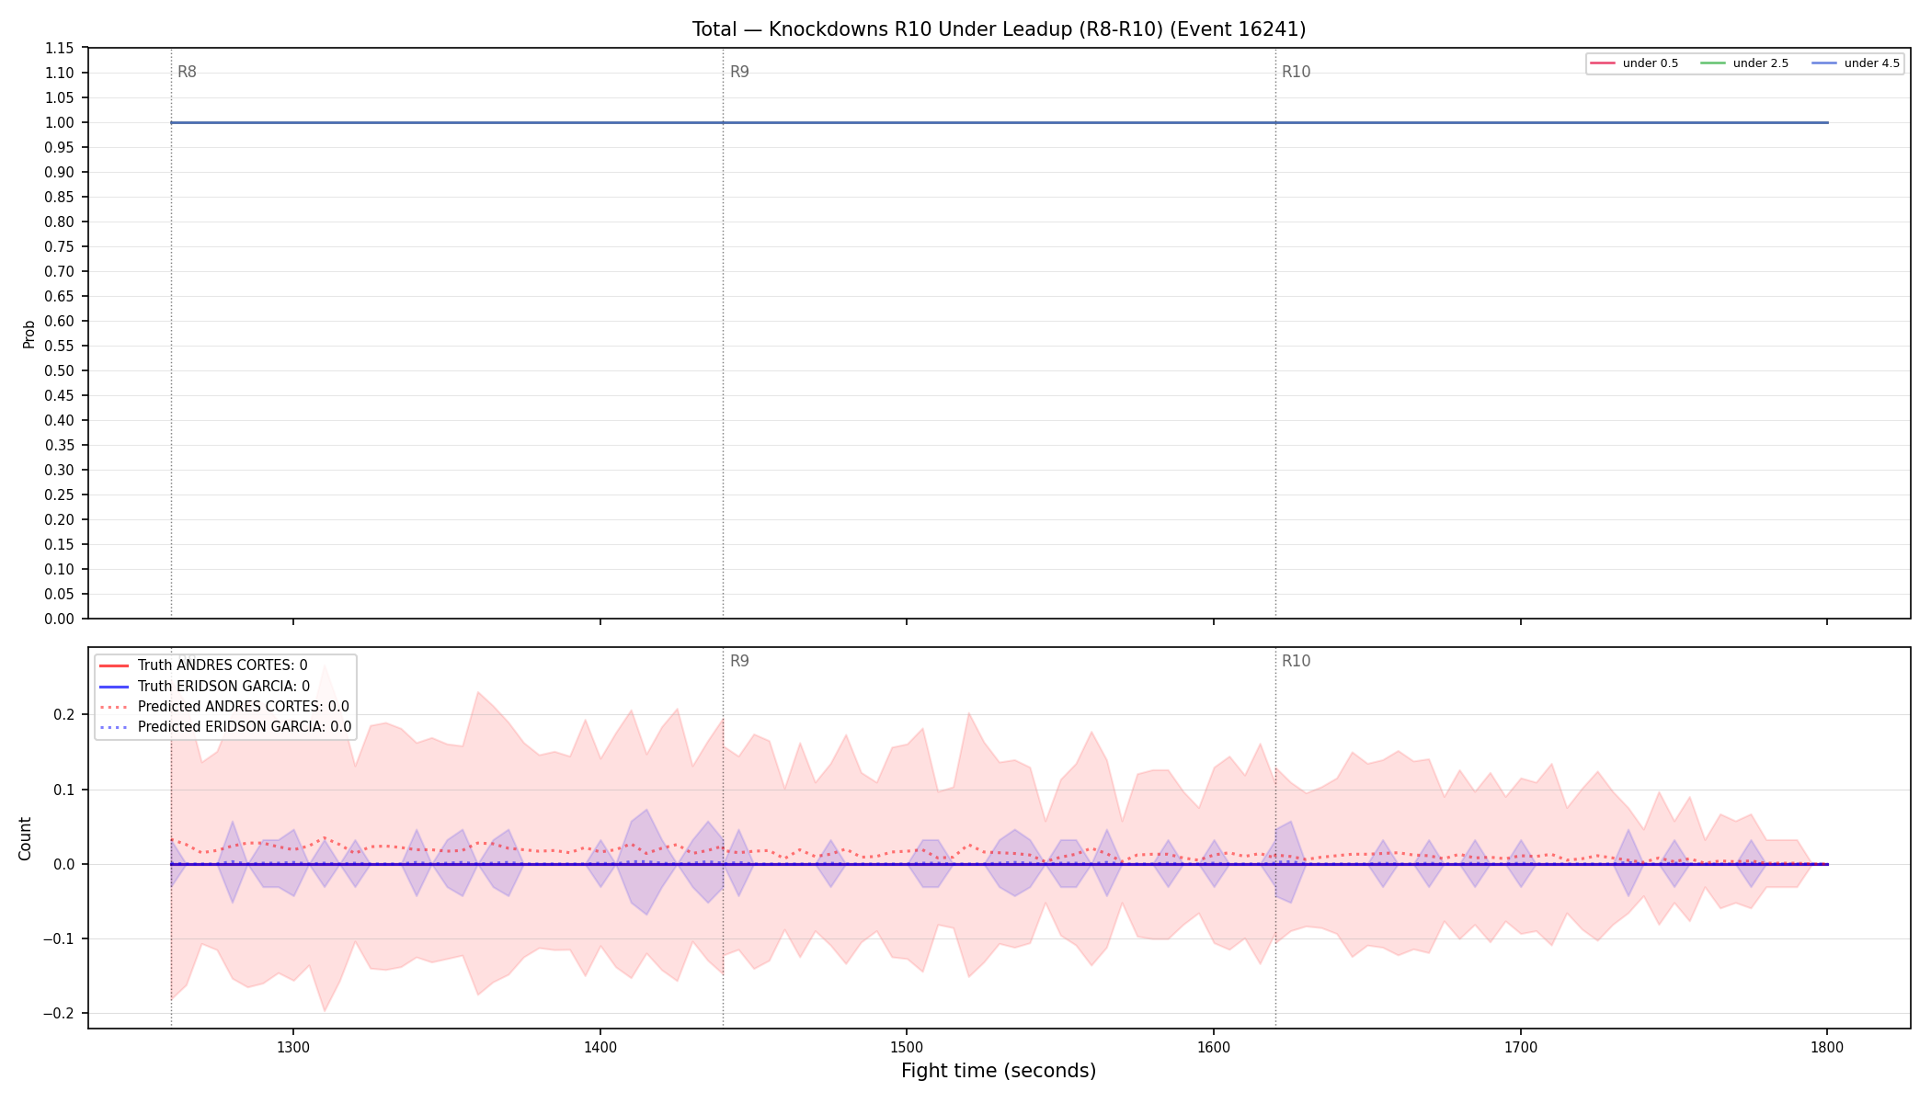Screen dimensions: 1931x1103
Task: Click the 1500 tick on x-axis
Action: click(907, 1046)
